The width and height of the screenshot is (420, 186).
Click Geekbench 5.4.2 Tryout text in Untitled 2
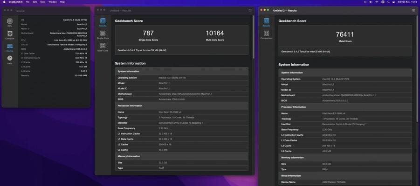[305, 51]
